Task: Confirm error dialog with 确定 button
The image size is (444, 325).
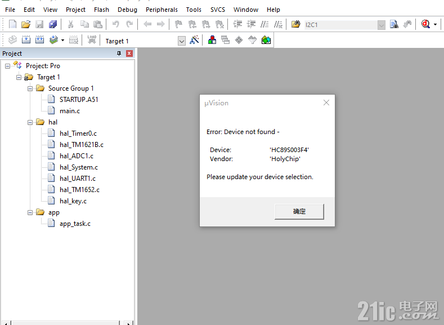Action: point(299,211)
